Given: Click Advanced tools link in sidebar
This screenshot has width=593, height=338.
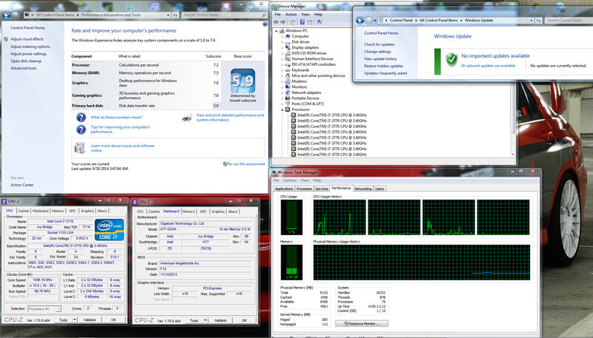Looking at the screenshot, I should coord(24,68).
